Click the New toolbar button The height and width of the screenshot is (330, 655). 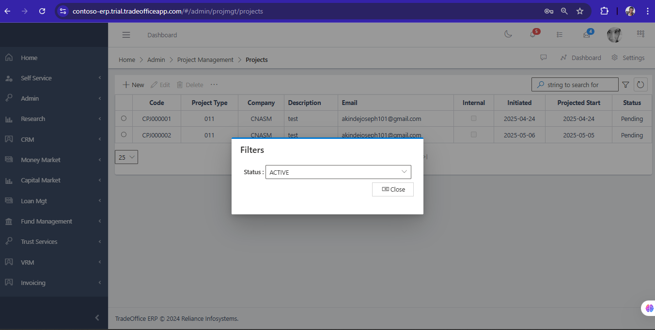pos(133,85)
